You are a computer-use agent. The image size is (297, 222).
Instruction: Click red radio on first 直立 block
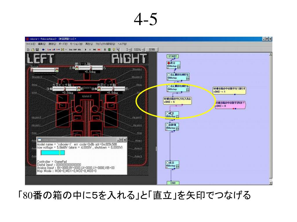169,63
